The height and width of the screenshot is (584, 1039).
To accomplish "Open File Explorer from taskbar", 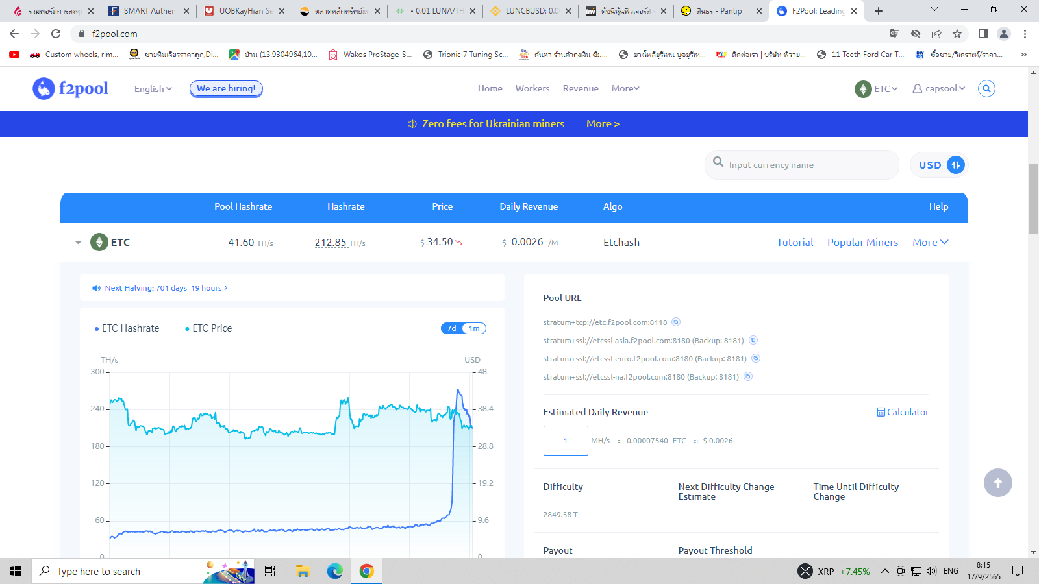I will pos(303,571).
